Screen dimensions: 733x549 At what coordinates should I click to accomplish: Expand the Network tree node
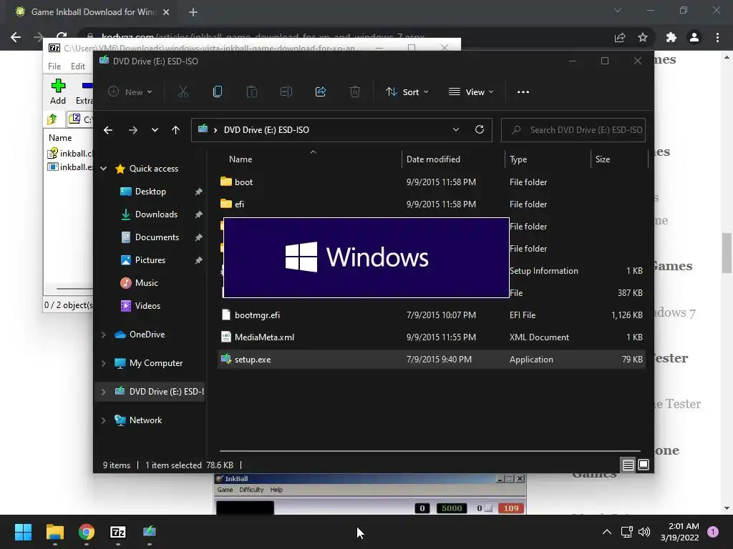[104, 420]
